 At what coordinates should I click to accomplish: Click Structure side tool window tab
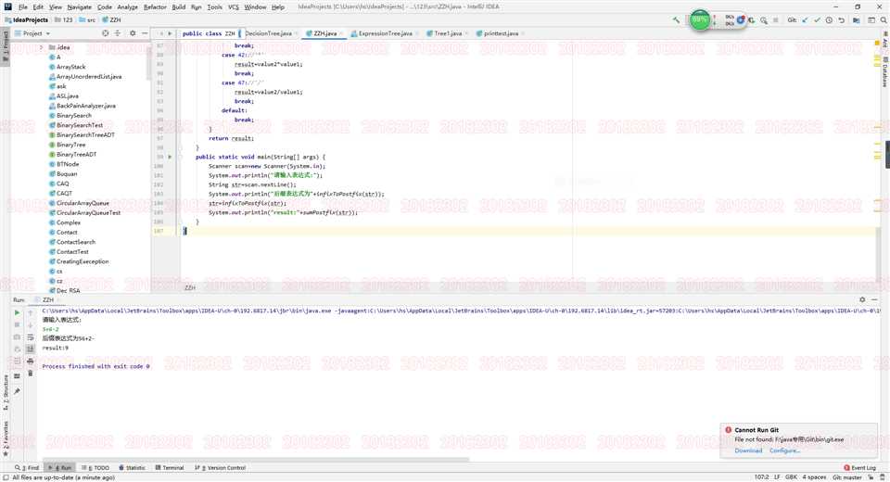pos(6,393)
